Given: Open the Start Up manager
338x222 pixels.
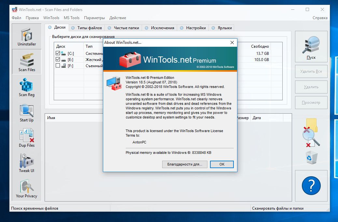Looking at the screenshot, I should [27, 113].
